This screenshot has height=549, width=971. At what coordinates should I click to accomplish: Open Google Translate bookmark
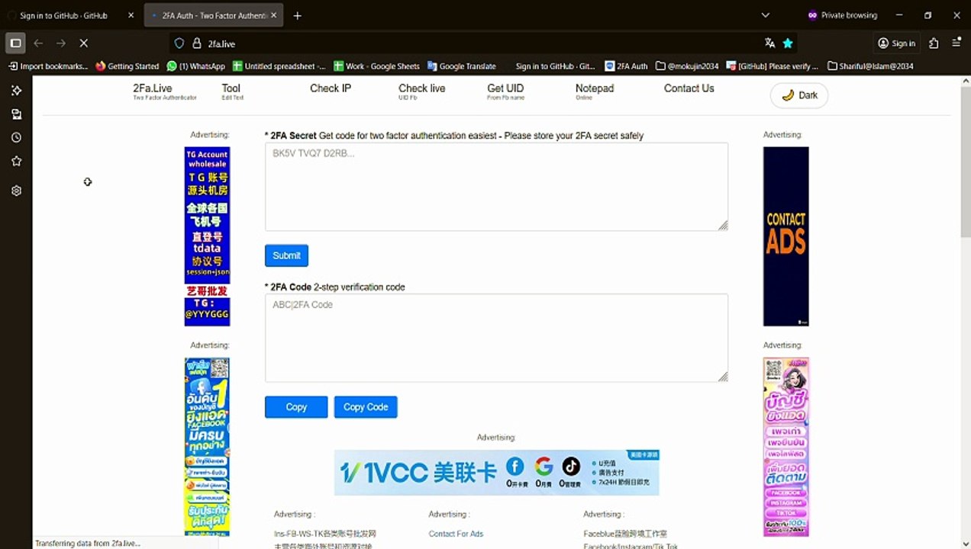pyautogui.click(x=462, y=66)
